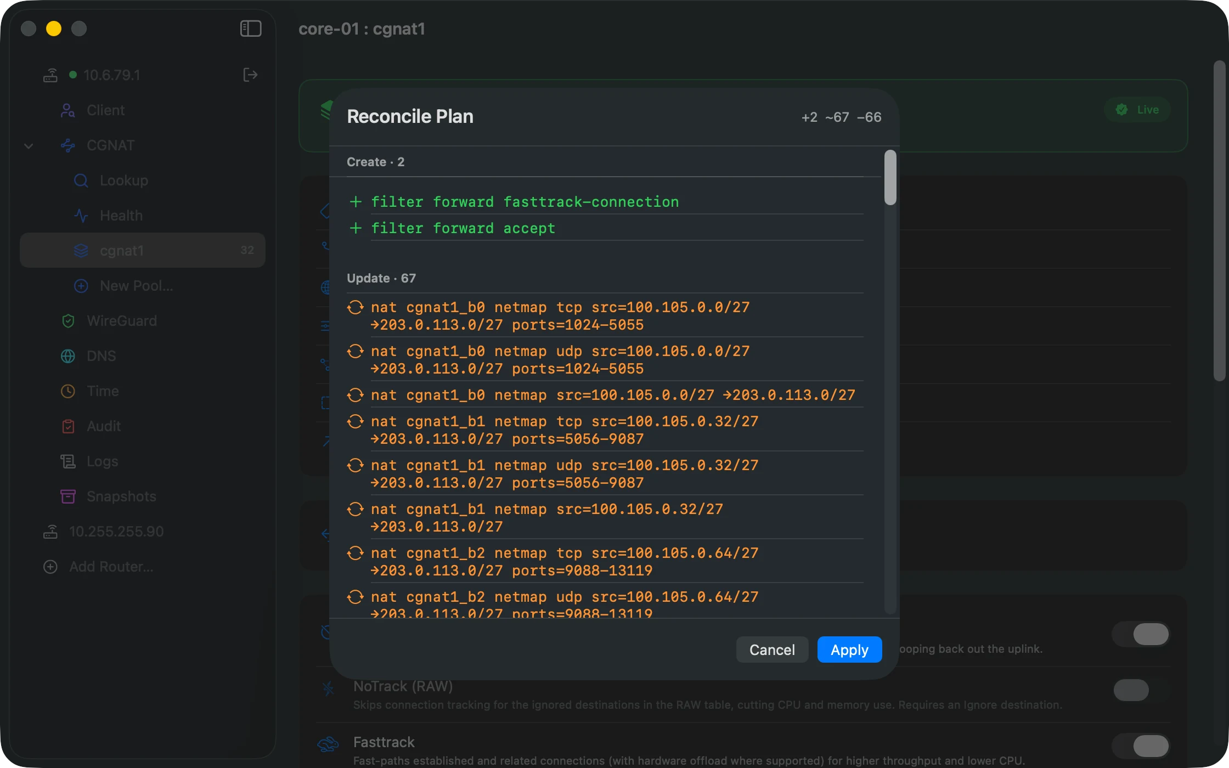Click the Add Router plus icon
Viewport: 1229px width, 768px height.
pyautogui.click(x=50, y=567)
